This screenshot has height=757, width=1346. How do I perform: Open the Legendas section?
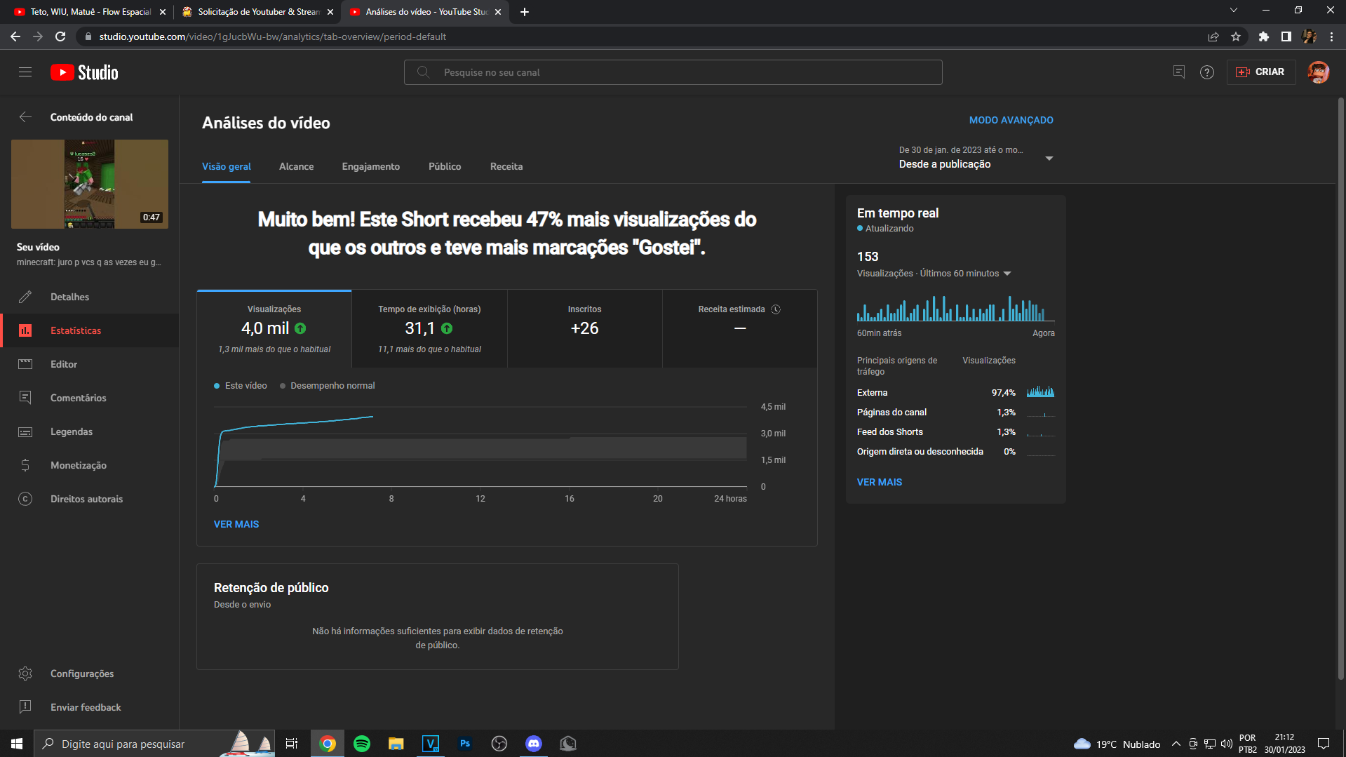tap(90, 431)
